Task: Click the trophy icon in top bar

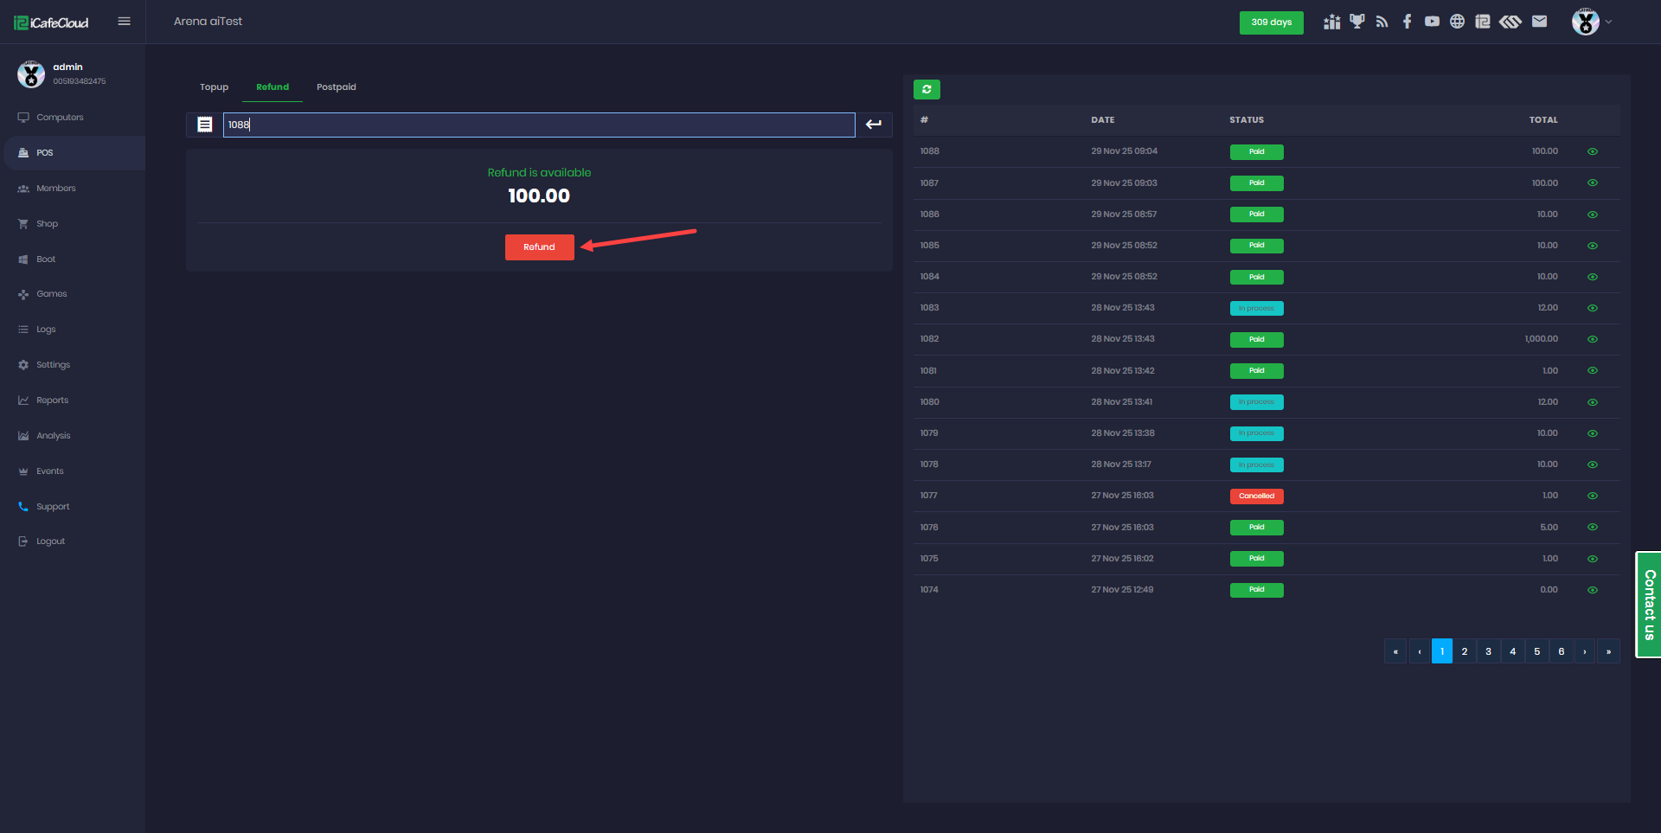Action: [1356, 22]
